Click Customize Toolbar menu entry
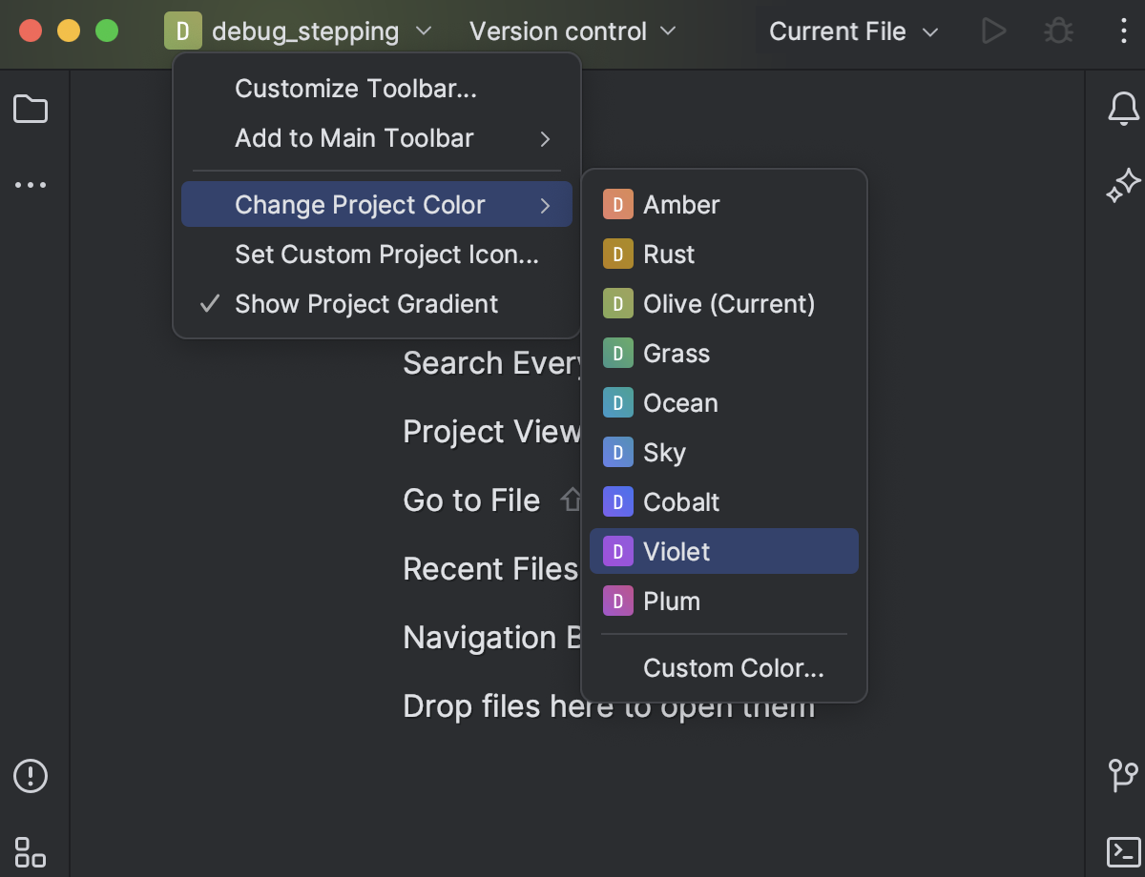 pyautogui.click(x=356, y=89)
